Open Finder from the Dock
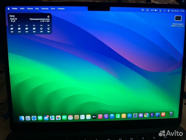Viewport: 186px width, 140px height. coord(22,118)
